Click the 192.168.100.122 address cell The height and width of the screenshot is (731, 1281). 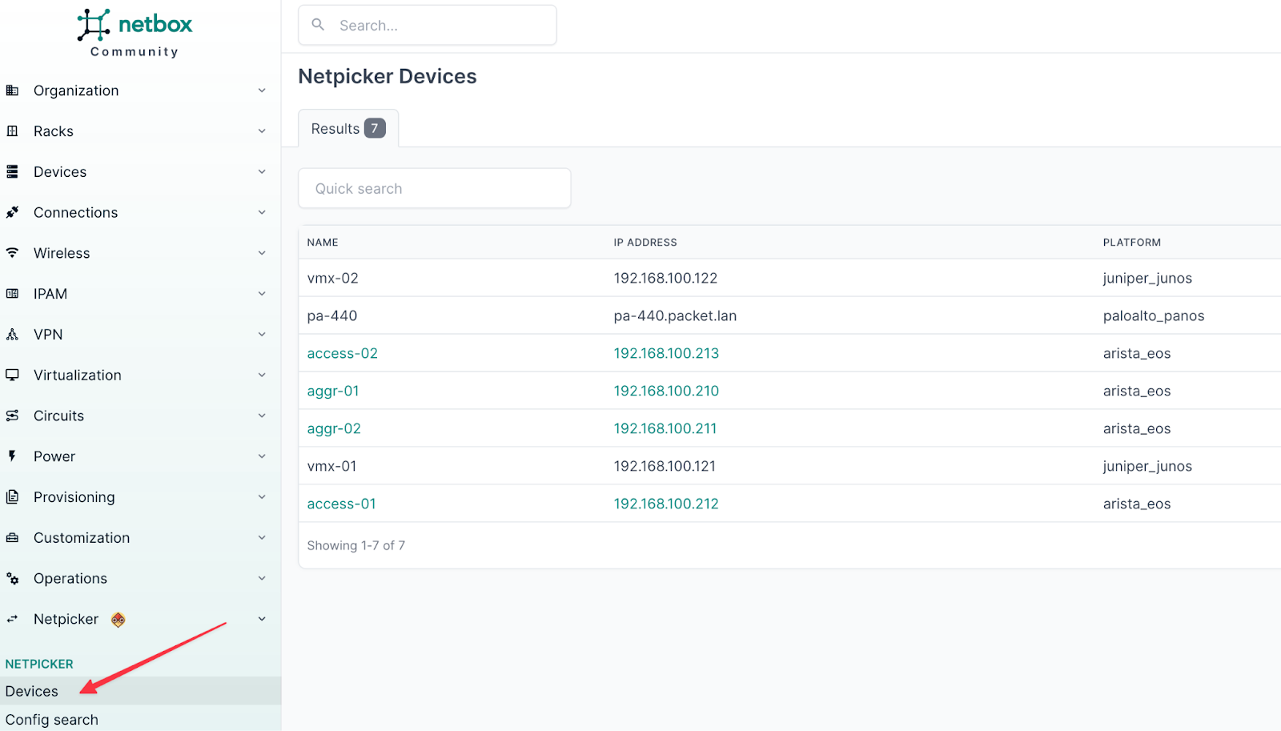coord(665,278)
